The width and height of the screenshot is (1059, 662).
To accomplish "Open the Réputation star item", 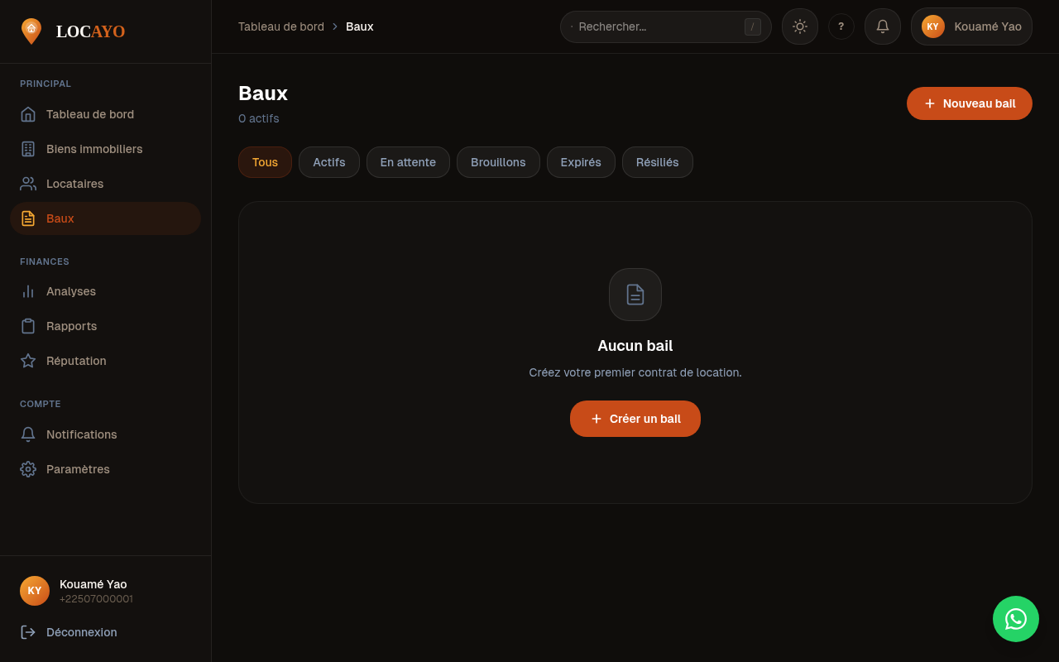I will (76, 361).
